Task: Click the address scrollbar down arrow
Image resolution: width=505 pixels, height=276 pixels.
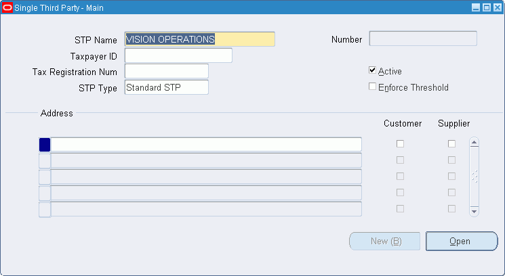Action: tap(474, 212)
